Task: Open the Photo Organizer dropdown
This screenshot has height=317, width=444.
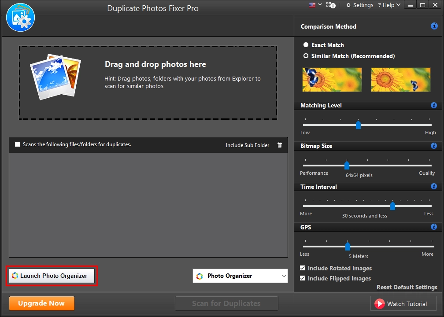Action: point(240,276)
